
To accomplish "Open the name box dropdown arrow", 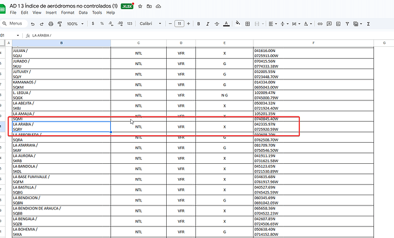I will (18, 35).
